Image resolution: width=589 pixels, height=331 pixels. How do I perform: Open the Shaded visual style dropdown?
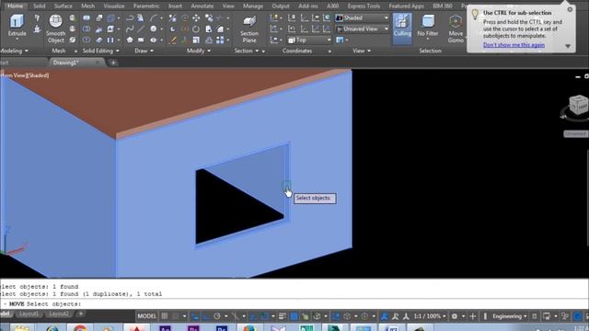362,18
